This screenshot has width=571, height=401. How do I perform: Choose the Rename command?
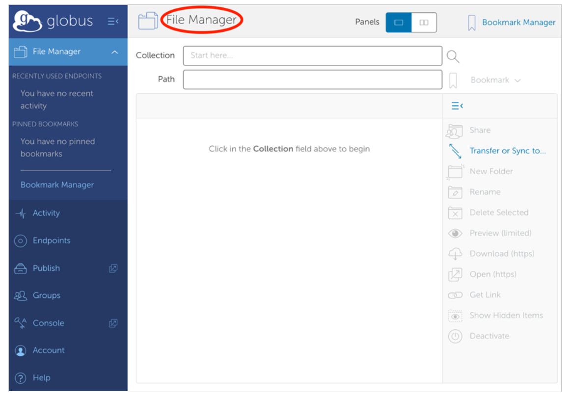pos(485,192)
